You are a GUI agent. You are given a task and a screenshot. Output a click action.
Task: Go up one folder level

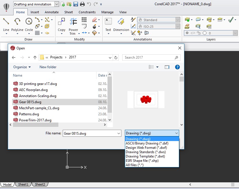tap(35, 58)
